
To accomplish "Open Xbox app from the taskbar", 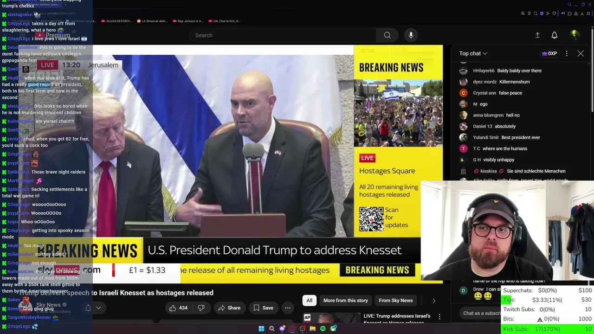I will pyautogui.click(x=333, y=328).
